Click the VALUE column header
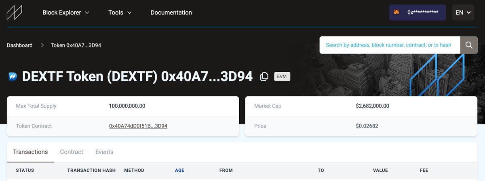Screen dimensions: 485x181 click(x=380, y=171)
